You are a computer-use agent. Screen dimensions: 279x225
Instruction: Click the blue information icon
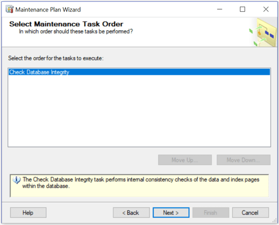coord(17,180)
